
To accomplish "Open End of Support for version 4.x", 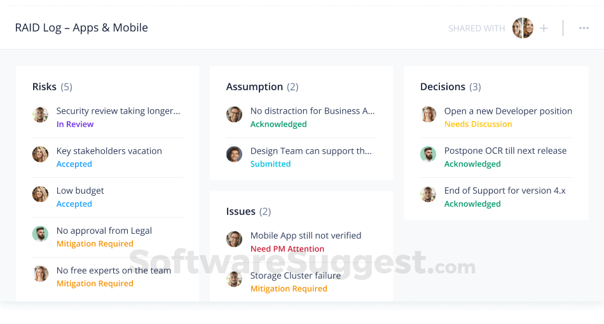I will [x=505, y=191].
